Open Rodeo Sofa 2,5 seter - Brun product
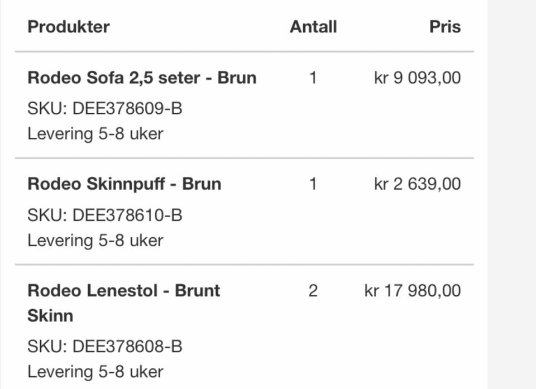This screenshot has height=389, width=536. pyautogui.click(x=142, y=78)
